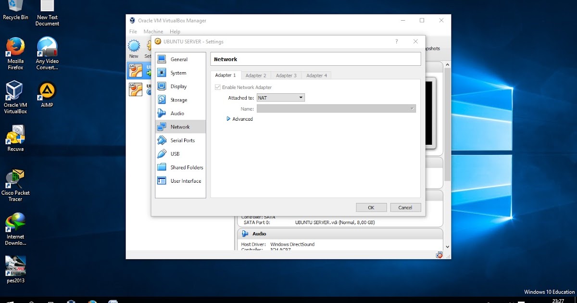This screenshot has width=577, height=303.
Task: Switch to the Adapter 4 tab
Action: click(316, 76)
